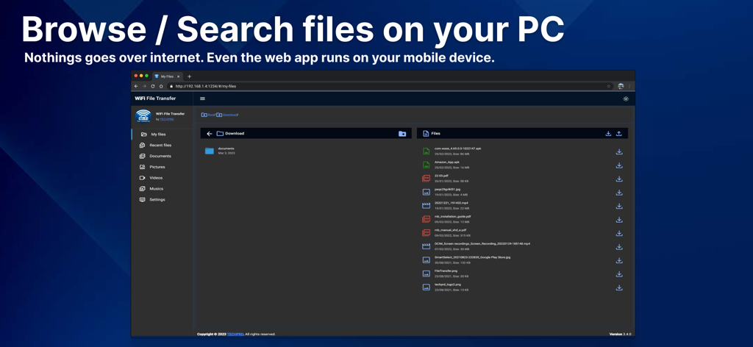Select the techprd_logo2.png file name
Screen dimensions: 753x347
448,284
